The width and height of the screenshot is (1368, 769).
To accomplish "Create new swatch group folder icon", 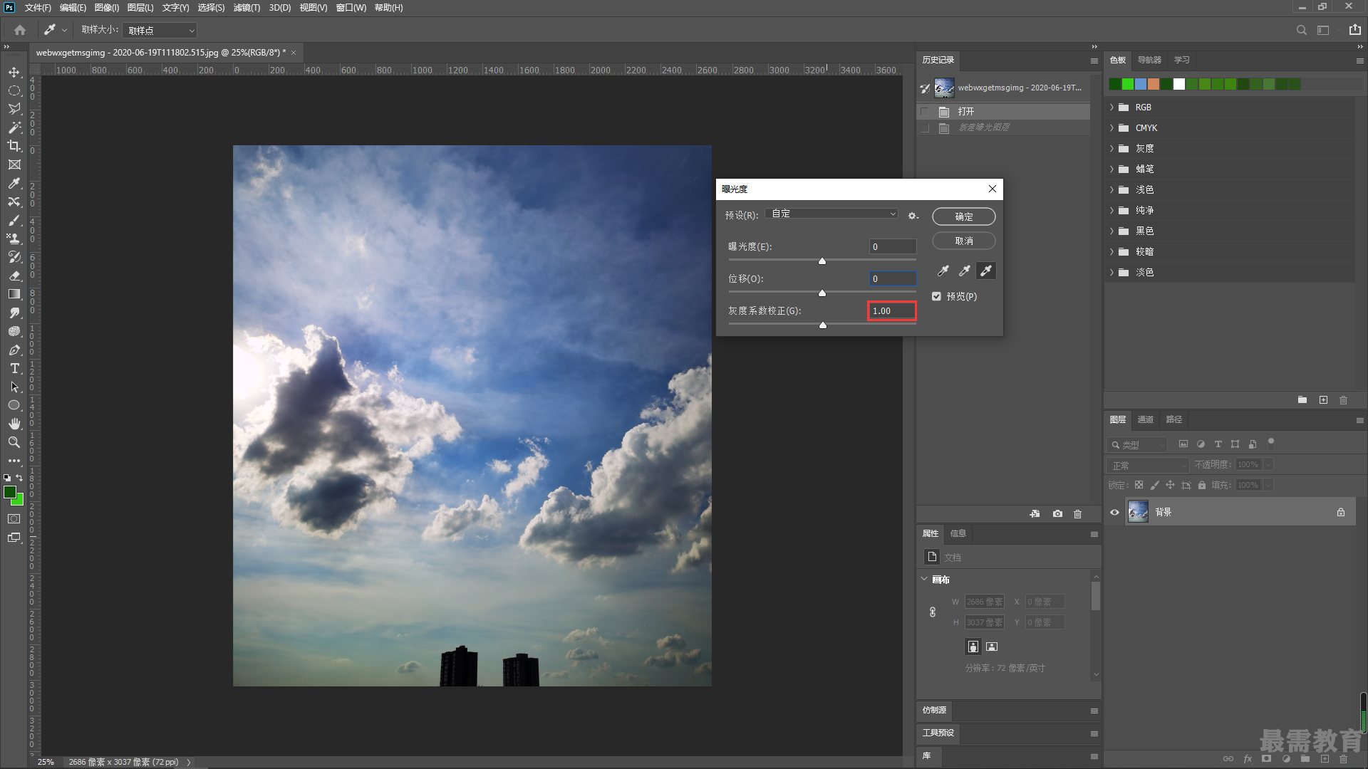I will [x=1302, y=400].
